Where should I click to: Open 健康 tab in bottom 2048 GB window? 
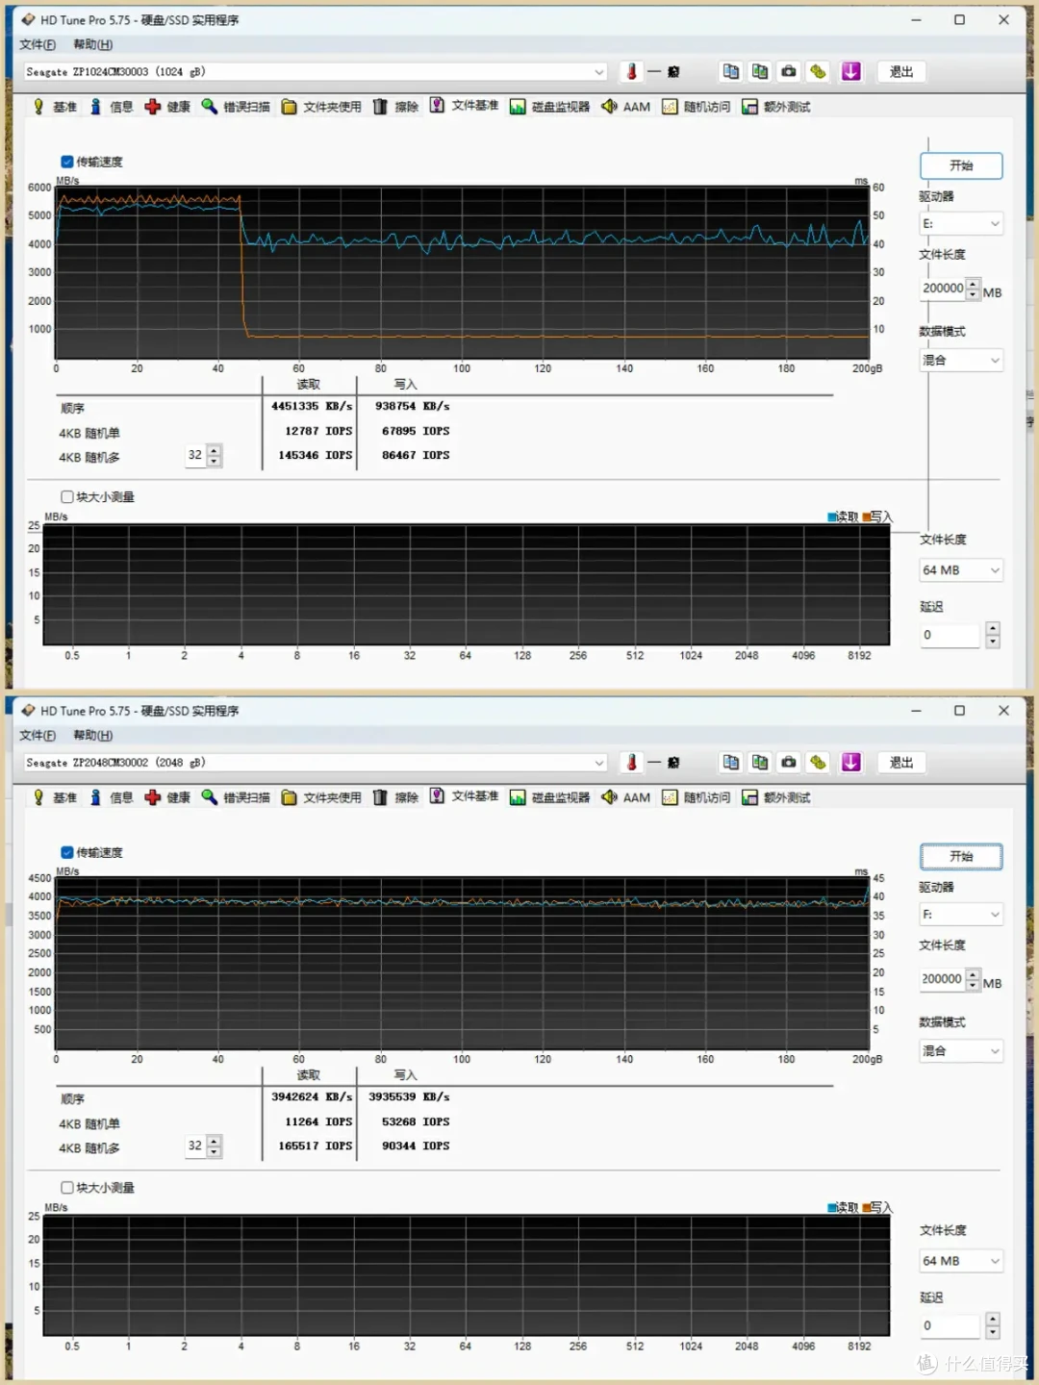tap(167, 797)
